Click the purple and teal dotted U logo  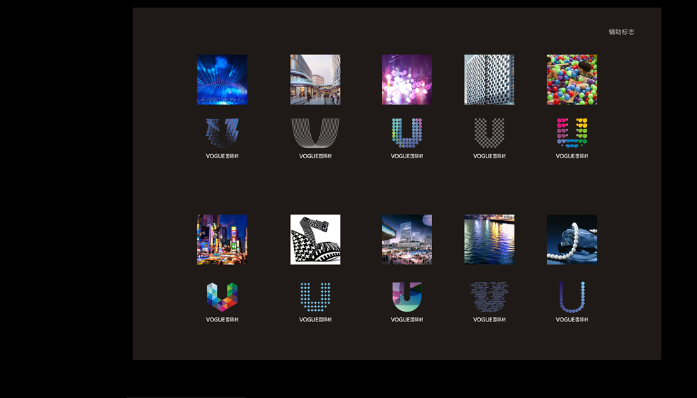coord(407,132)
